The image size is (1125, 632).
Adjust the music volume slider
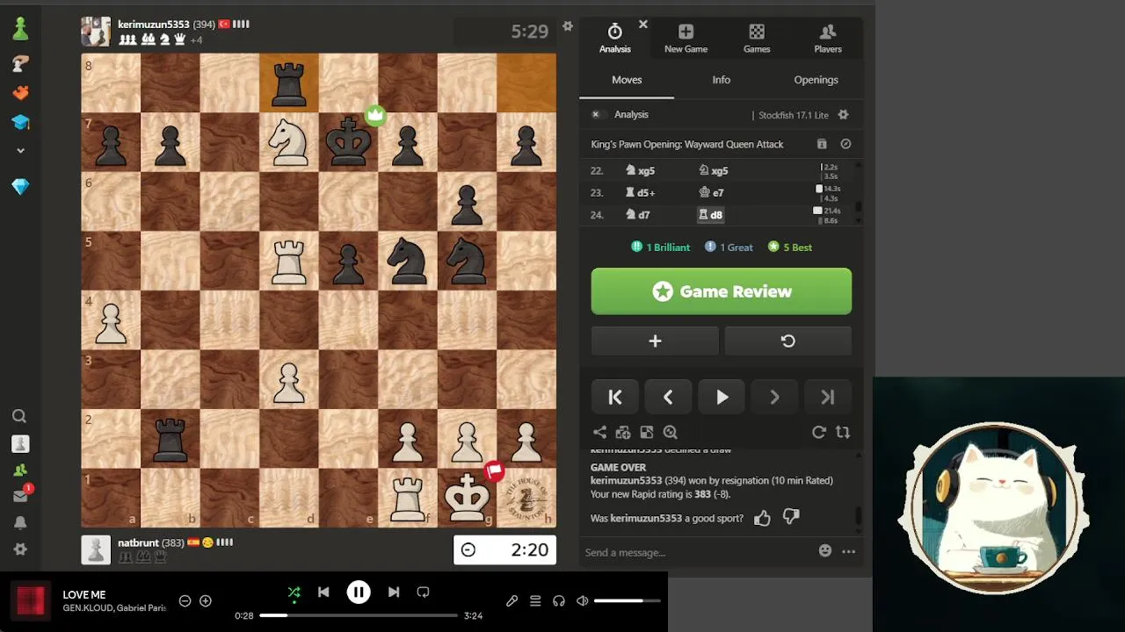pyautogui.click(x=627, y=601)
